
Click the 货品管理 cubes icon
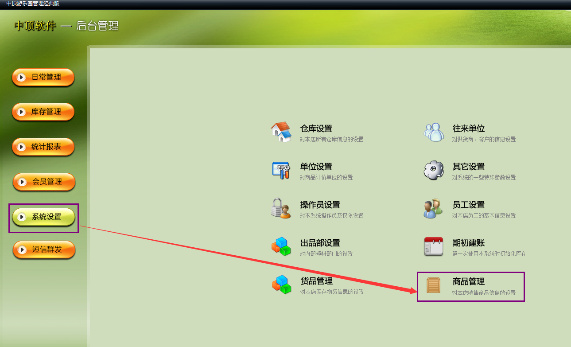pos(281,285)
